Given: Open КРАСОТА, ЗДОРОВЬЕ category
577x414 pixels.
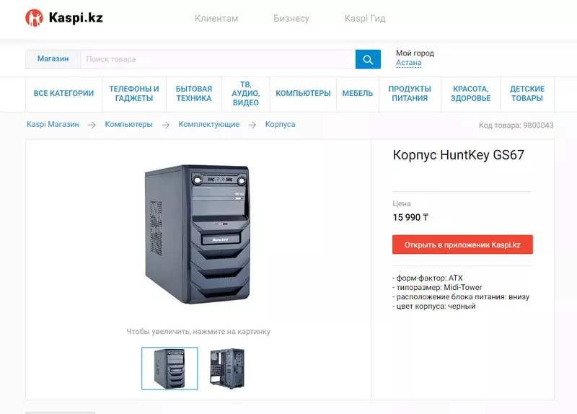Looking at the screenshot, I should click(x=471, y=94).
